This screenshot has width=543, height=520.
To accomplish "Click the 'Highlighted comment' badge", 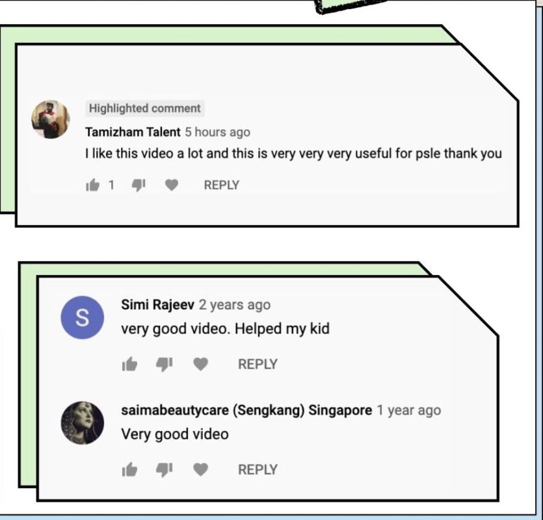I will pyautogui.click(x=145, y=109).
